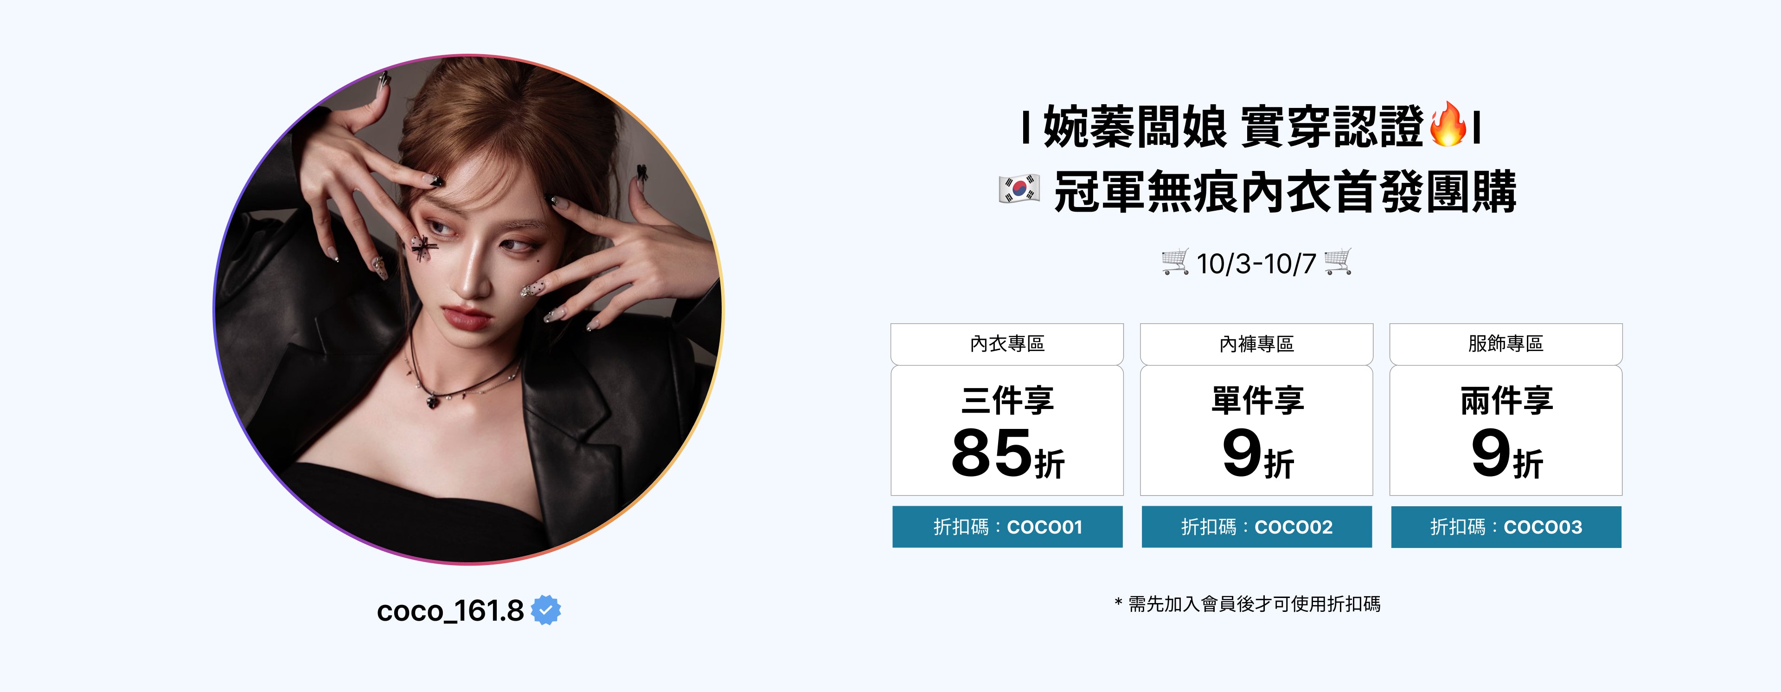Click the shopping cart icon before 10/3
Screen dimensions: 1781x692
(x=1175, y=262)
